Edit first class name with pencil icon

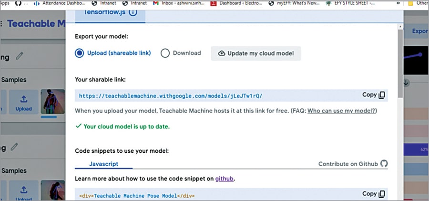pyautogui.click(x=20, y=56)
